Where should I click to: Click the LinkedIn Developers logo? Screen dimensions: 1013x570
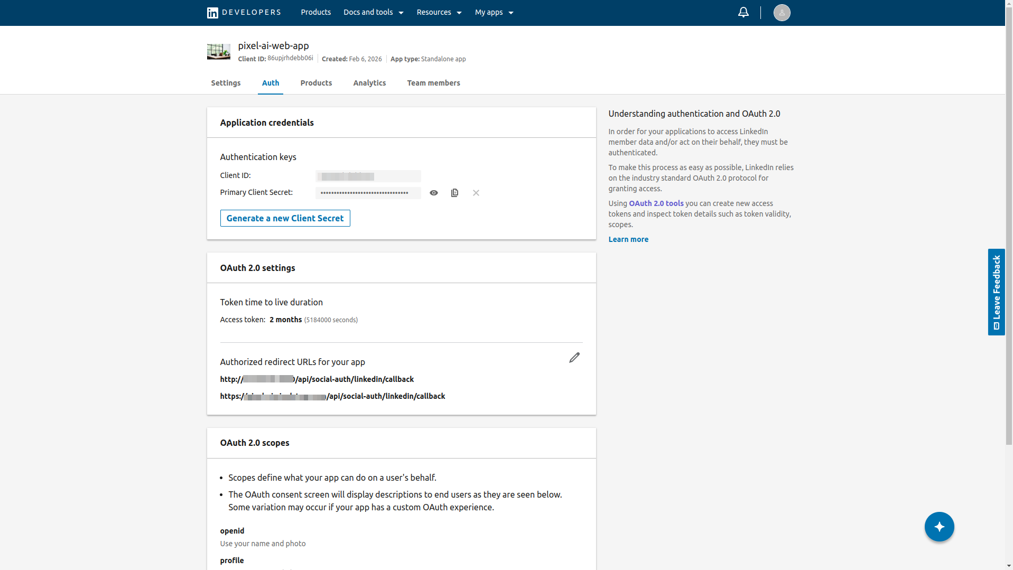tap(244, 13)
